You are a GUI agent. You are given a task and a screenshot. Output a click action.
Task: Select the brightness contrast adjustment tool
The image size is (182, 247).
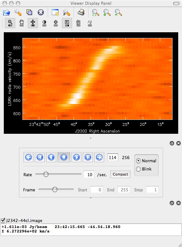[44, 23]
